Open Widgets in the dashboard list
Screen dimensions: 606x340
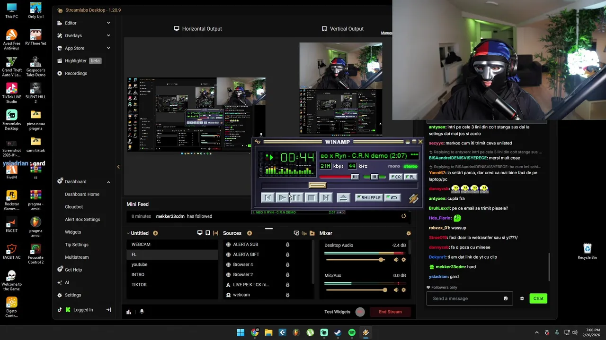[x=73, y=232]
